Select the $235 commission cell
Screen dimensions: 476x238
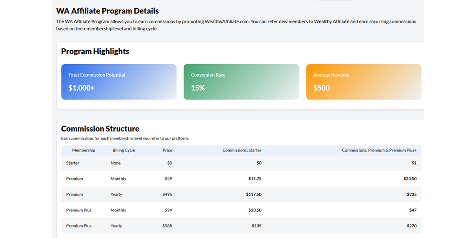point(412,195)
